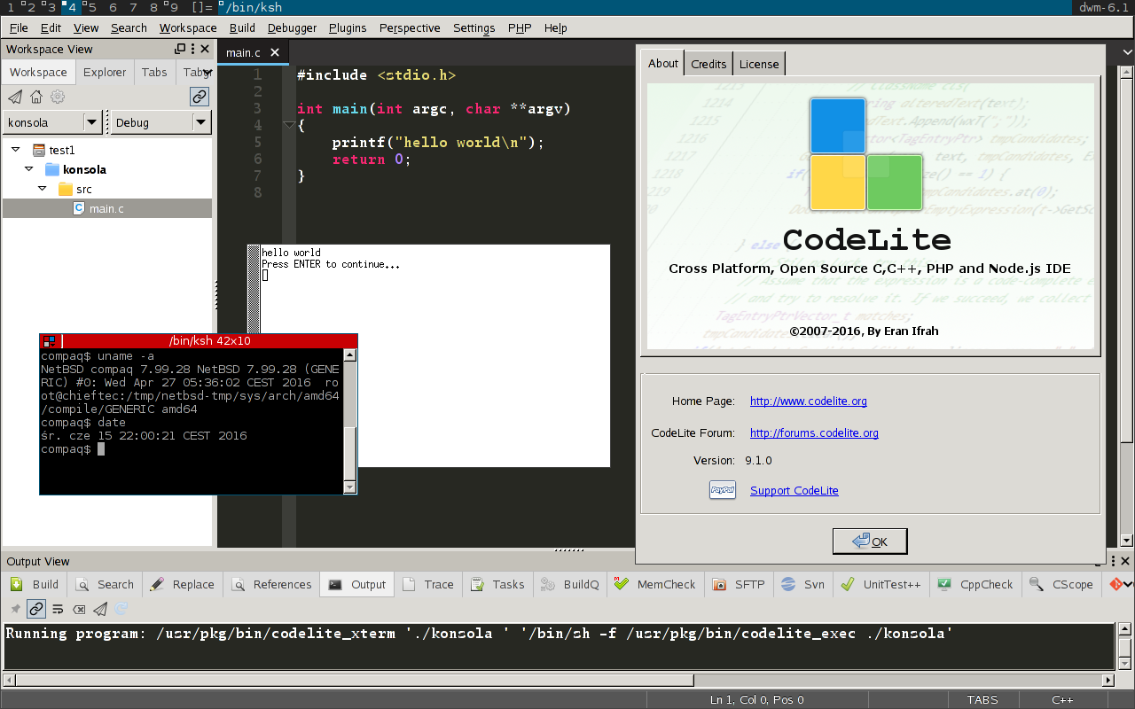1135x709 pixels.
Task: Open the Build menu
Action: 242,27
